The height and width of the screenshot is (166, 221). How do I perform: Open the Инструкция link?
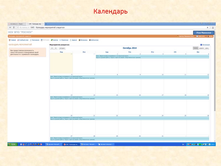tap(206, 45)
